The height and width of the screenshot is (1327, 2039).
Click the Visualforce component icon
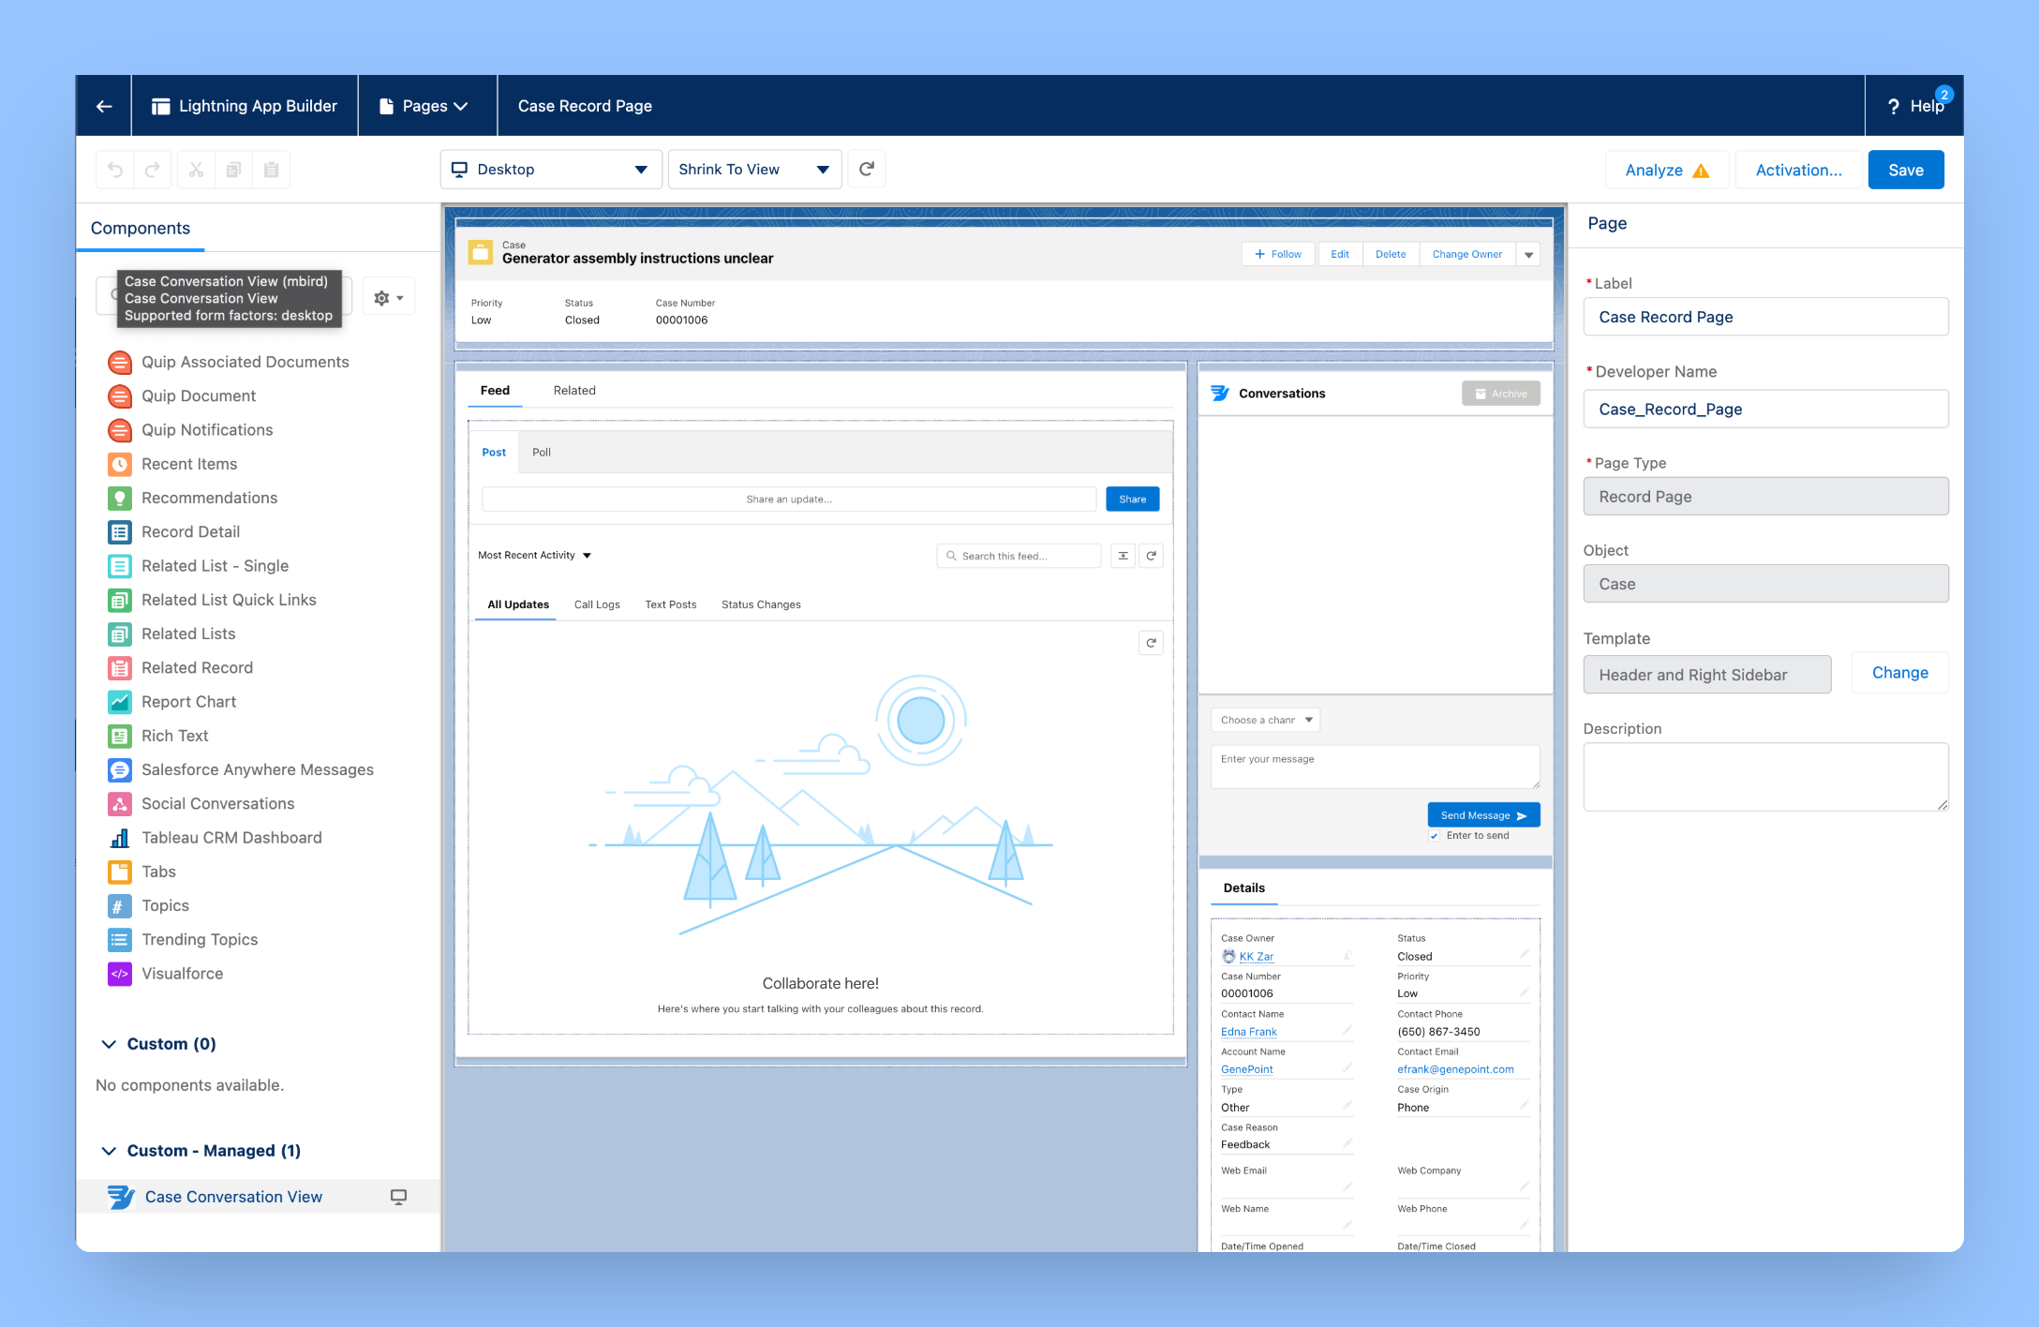(120, 974)
